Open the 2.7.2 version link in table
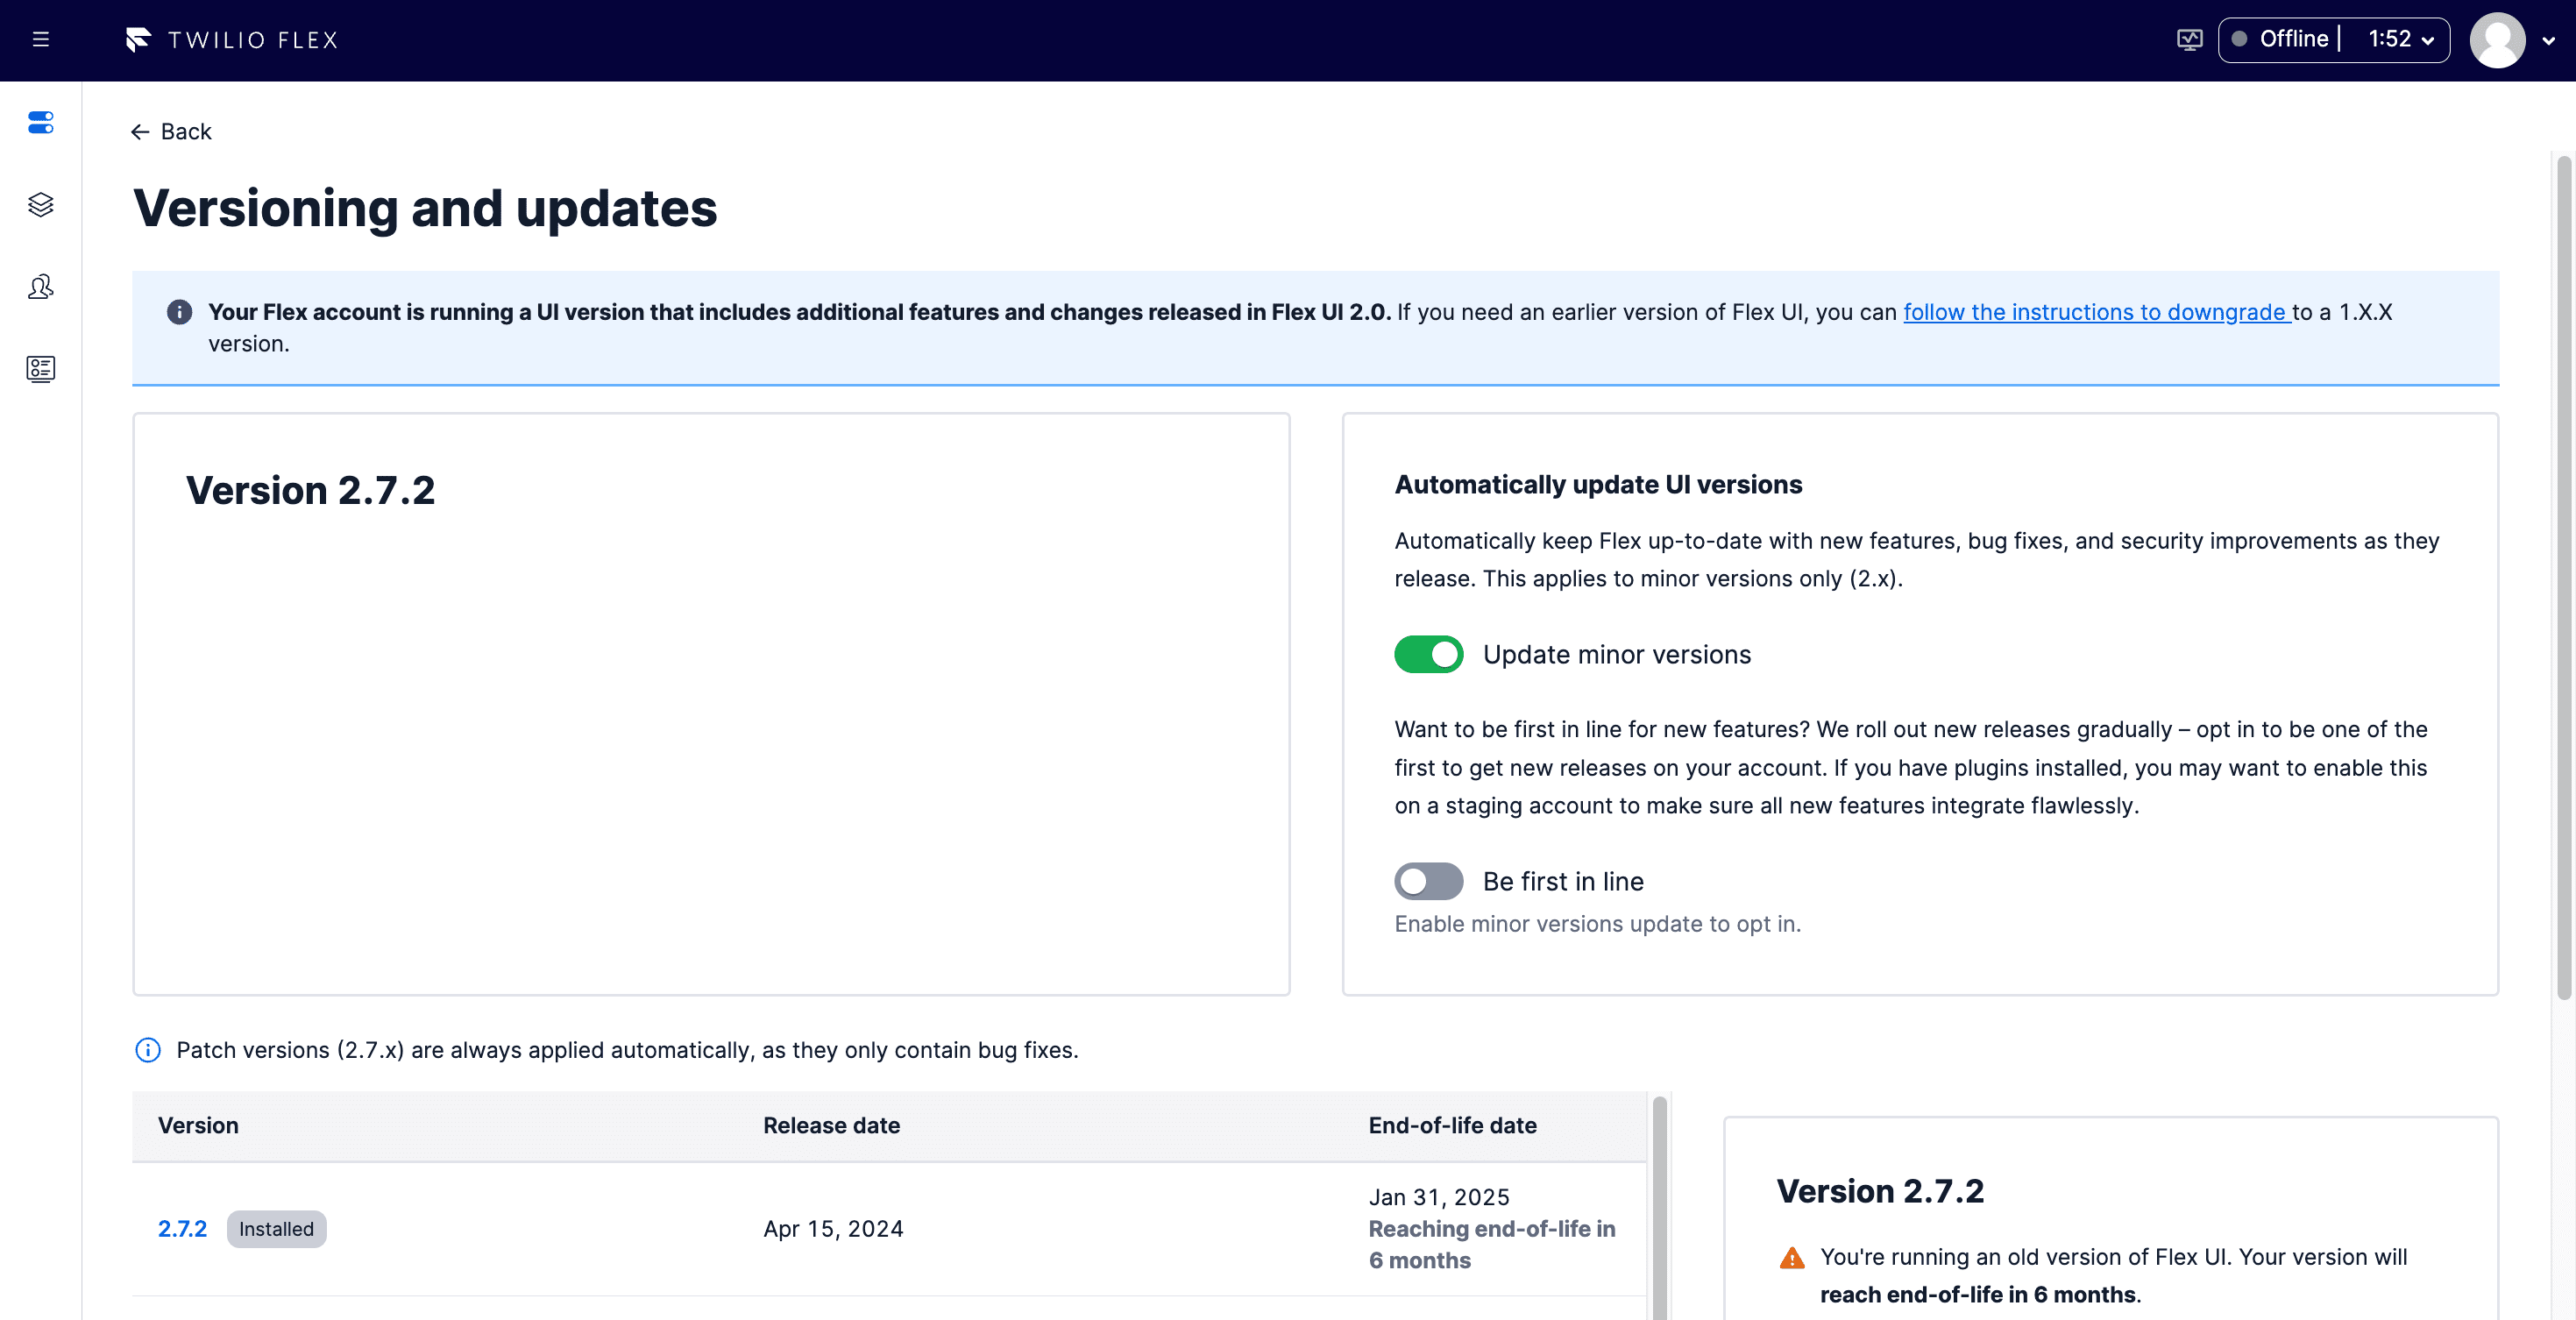 click(x=182, y=1229)
